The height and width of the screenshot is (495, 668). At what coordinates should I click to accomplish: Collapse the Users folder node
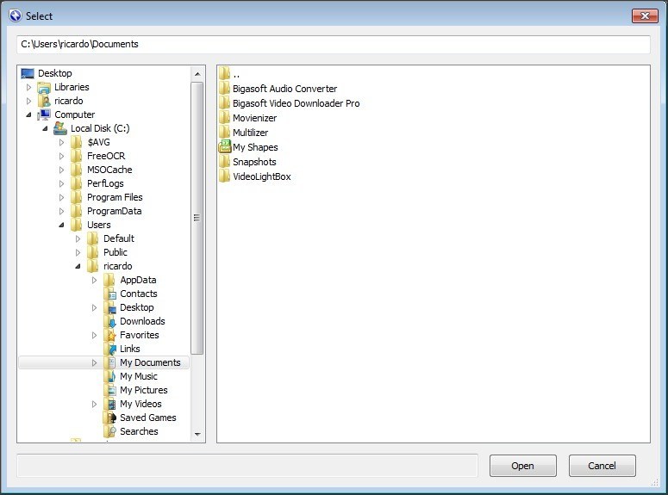[x=61, y=225]
